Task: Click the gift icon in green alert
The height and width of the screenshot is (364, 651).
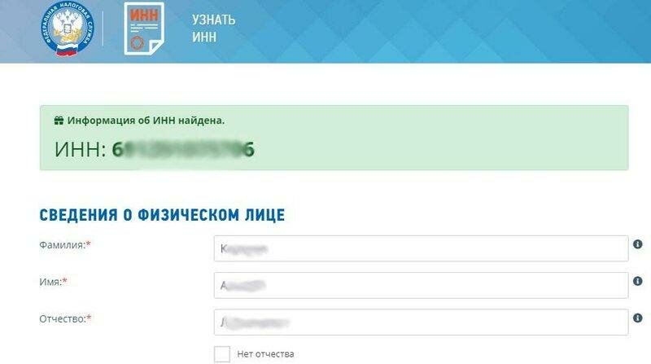Action: (59, 121)
